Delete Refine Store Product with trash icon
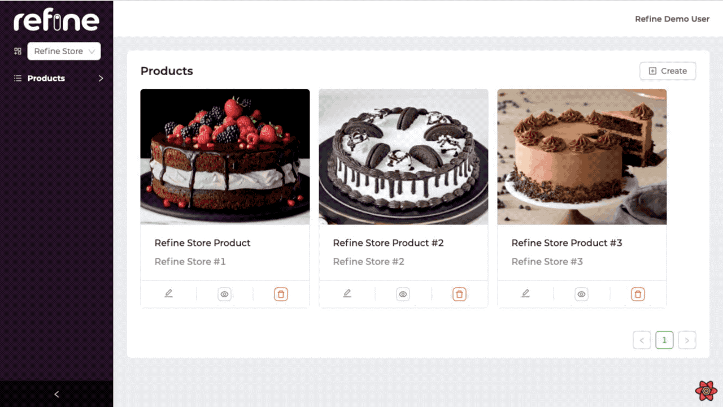 281,294
